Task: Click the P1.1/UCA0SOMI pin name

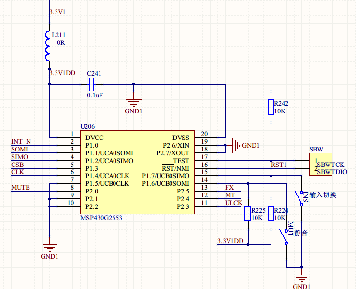Action: click(x=109, y=153)
